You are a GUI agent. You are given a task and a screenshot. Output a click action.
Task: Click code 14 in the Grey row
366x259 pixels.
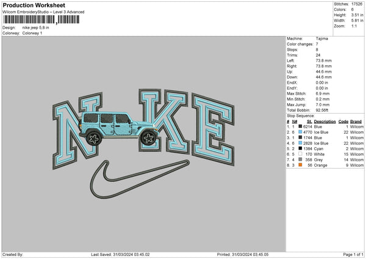click(x=346, y=160)
